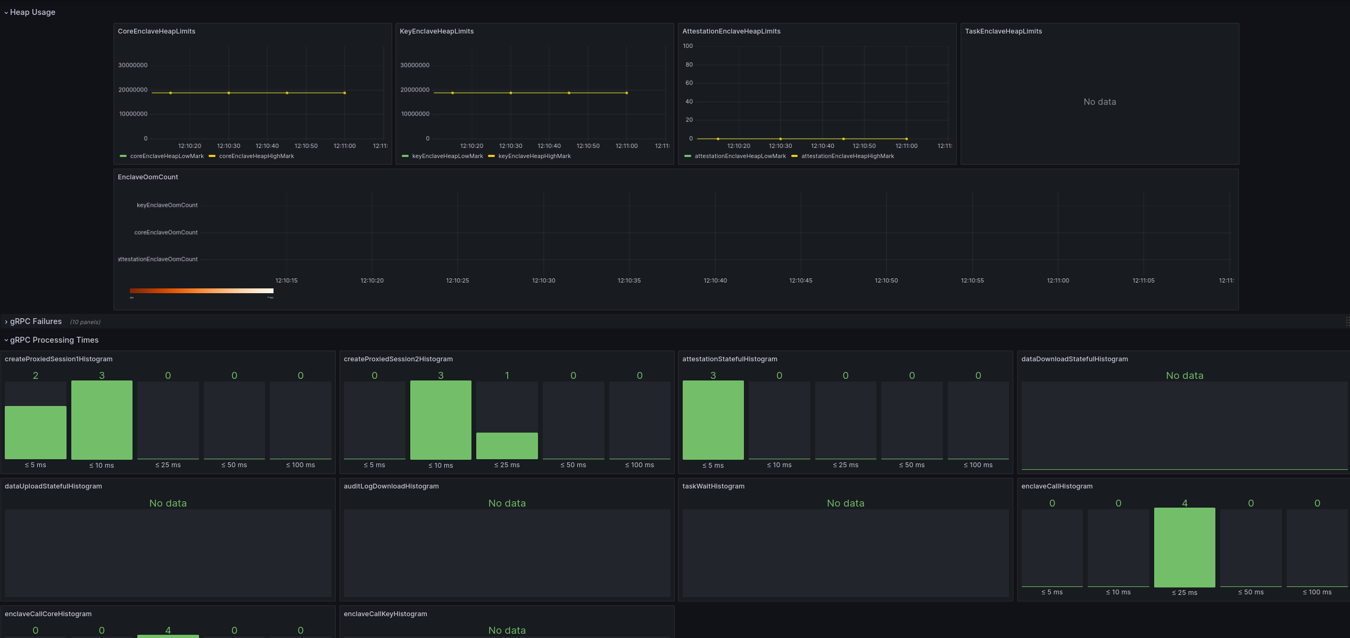Open the taskWaitHistogram panel title menu
This screenshot has width=1350, height=638.
pos(713,486)
